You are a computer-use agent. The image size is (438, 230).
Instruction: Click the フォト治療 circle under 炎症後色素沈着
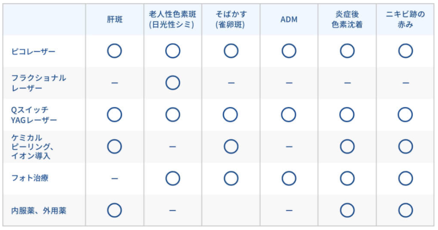347,178
